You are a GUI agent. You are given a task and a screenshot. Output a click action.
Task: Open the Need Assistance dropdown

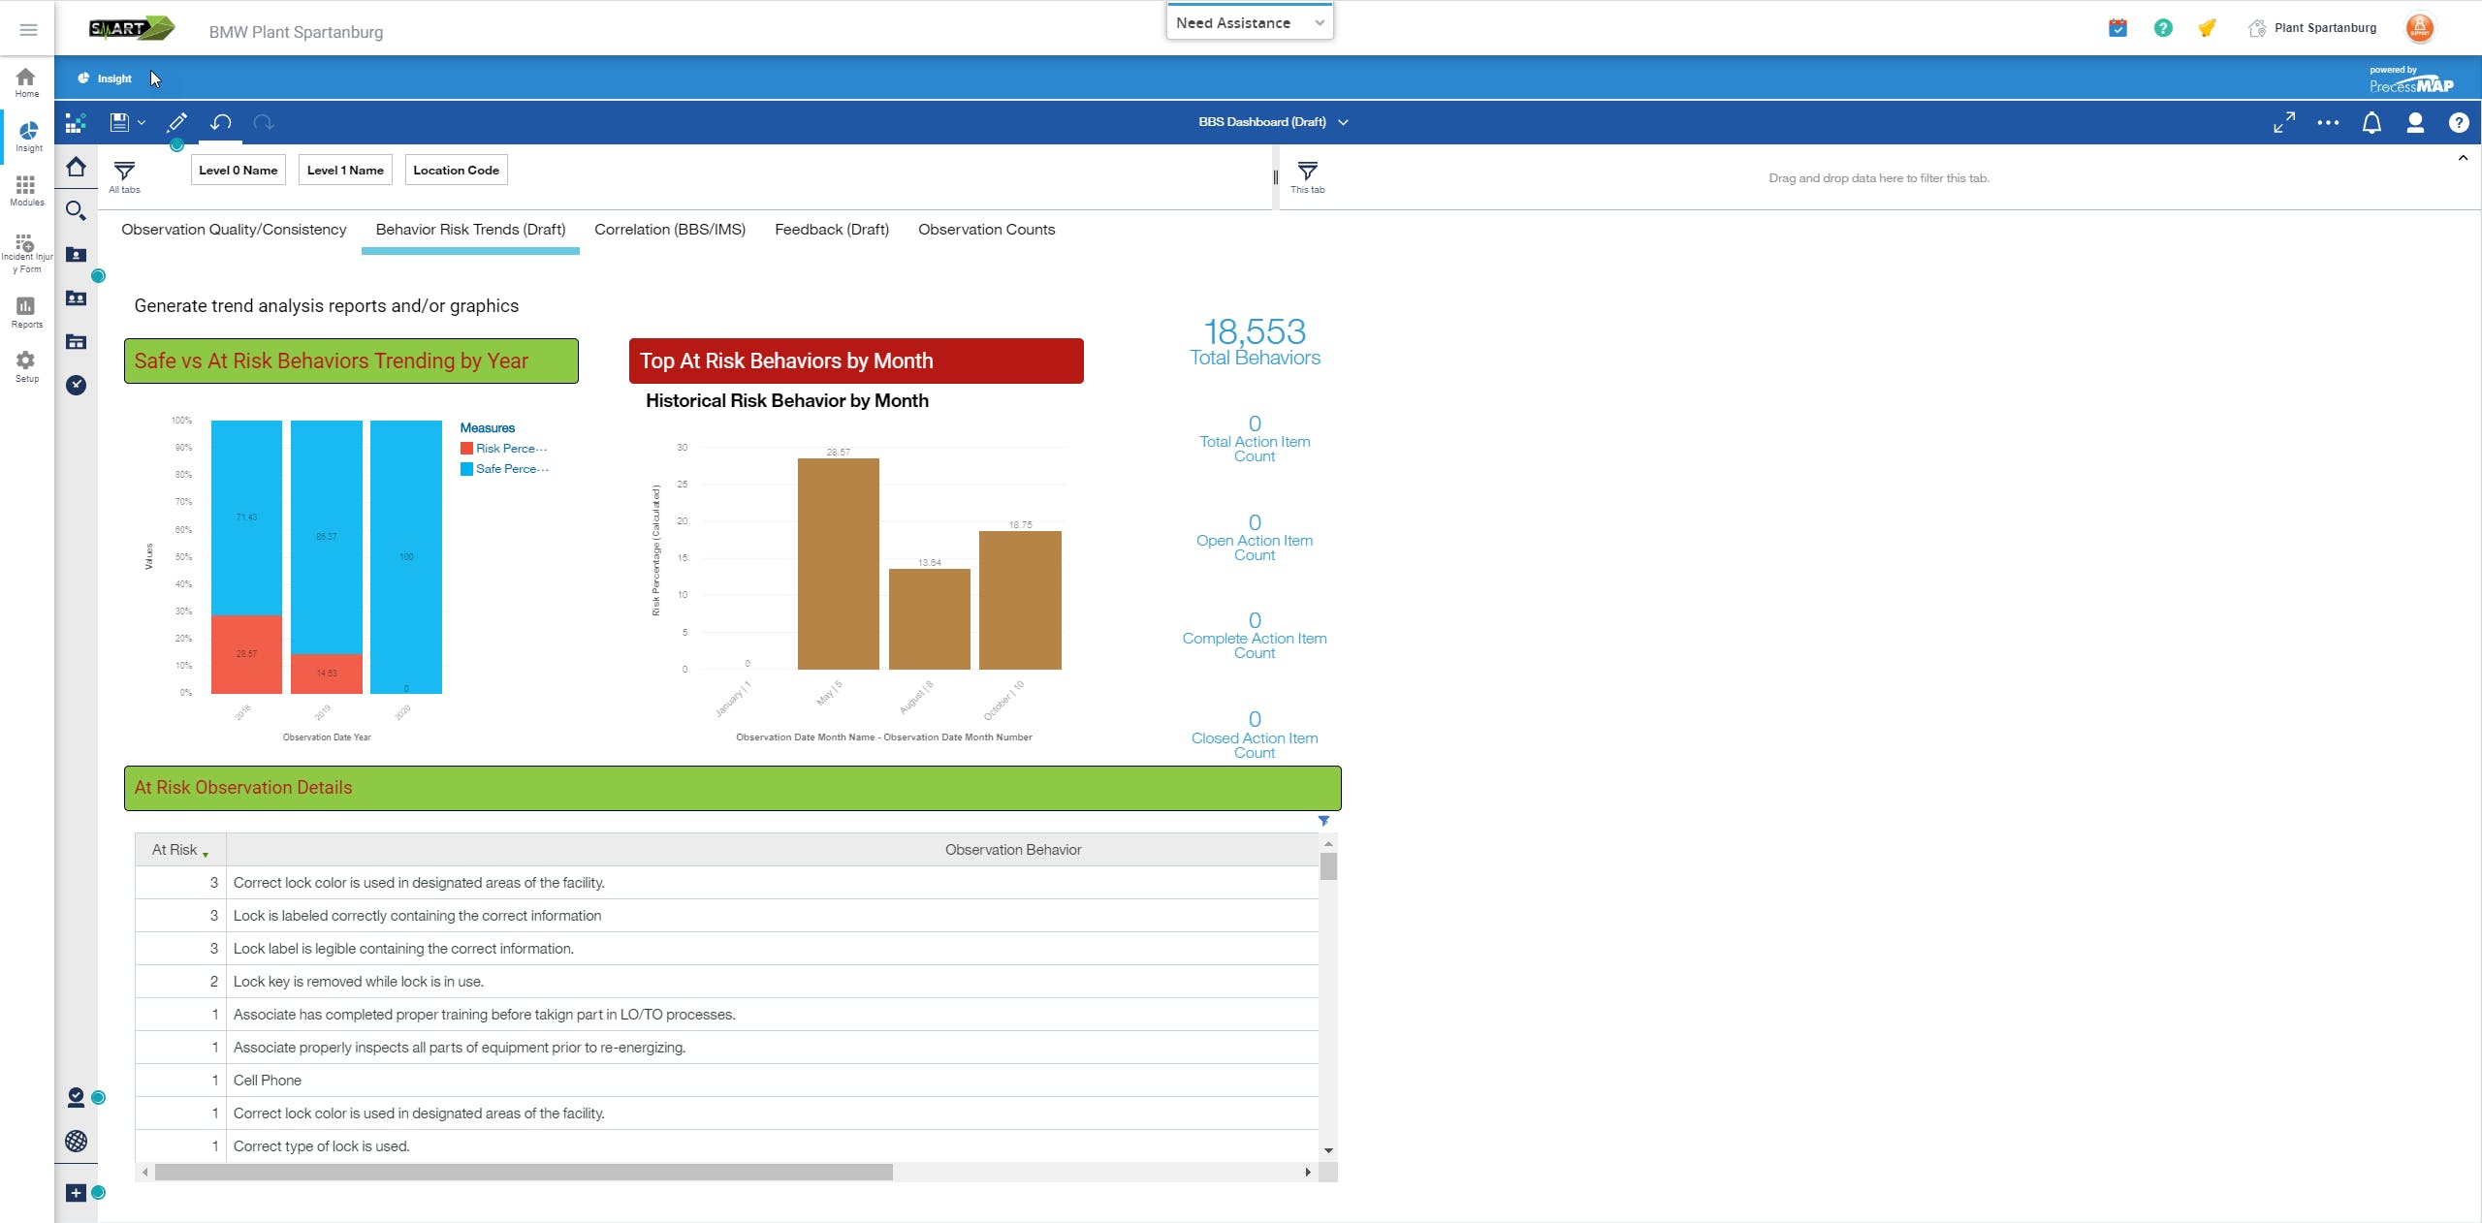point(1249,22)
